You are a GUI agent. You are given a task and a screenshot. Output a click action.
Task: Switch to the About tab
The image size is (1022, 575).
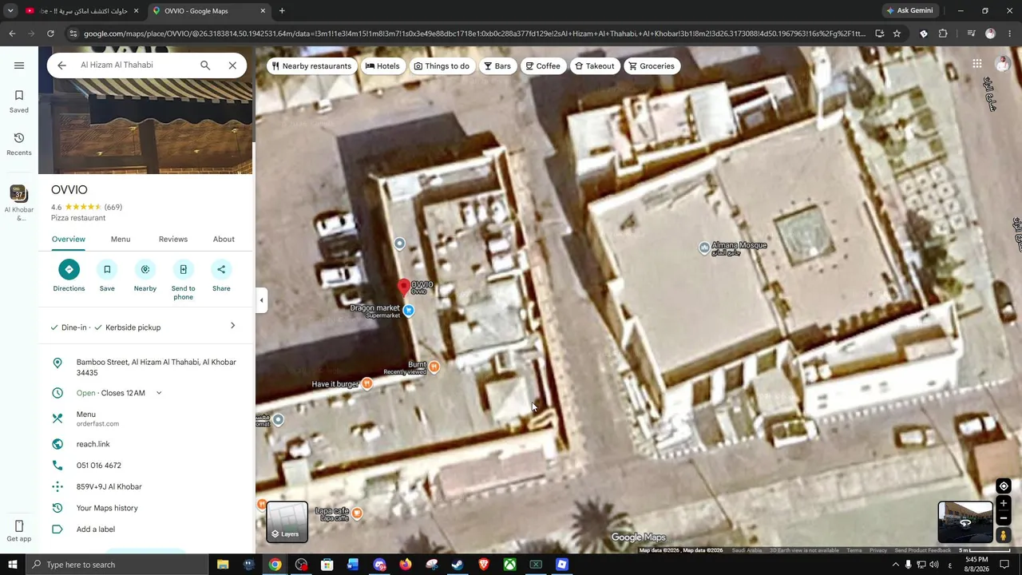pyautogui.click(x=224, y=240)
